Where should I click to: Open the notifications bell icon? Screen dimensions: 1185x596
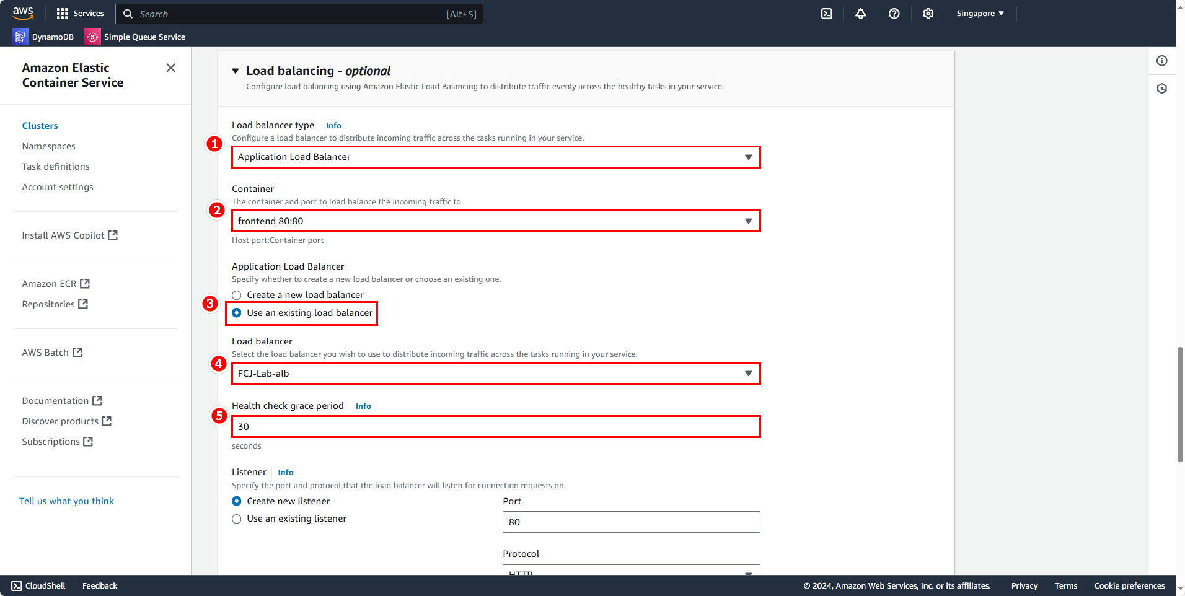[x=860, y=14]
